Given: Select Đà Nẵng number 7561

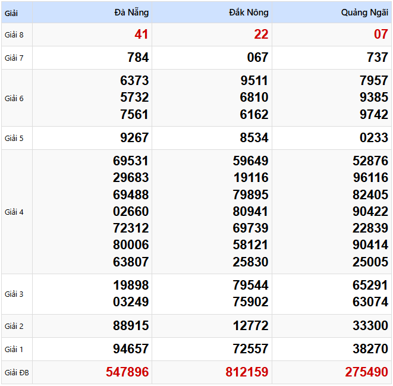Looking at the screenshot, I should (134, 115).
